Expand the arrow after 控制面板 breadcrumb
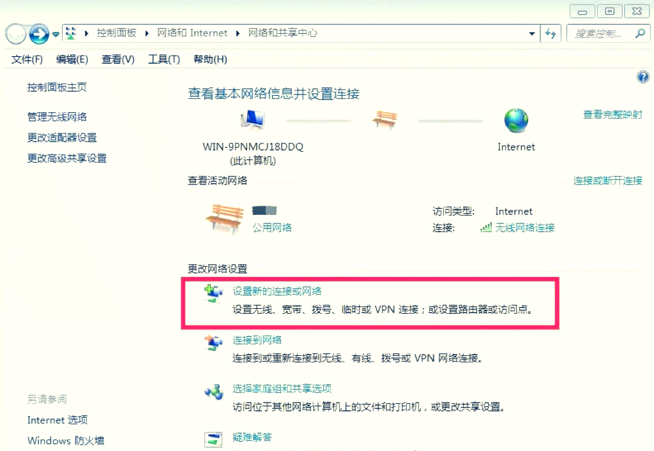 (147, 33)
